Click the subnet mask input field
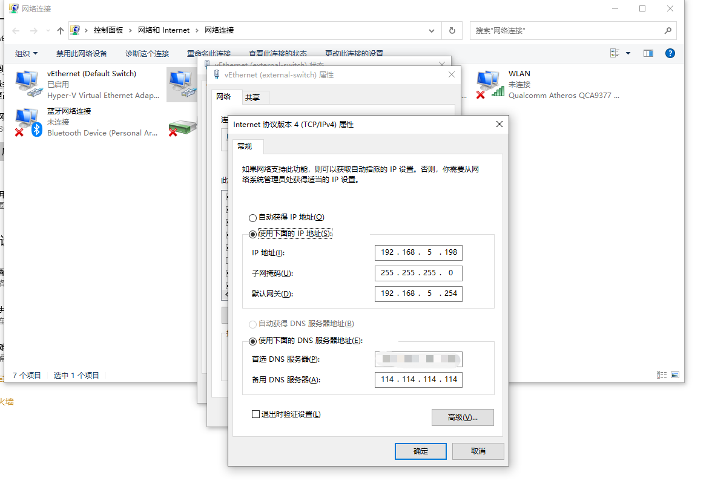 pos(419,273)
